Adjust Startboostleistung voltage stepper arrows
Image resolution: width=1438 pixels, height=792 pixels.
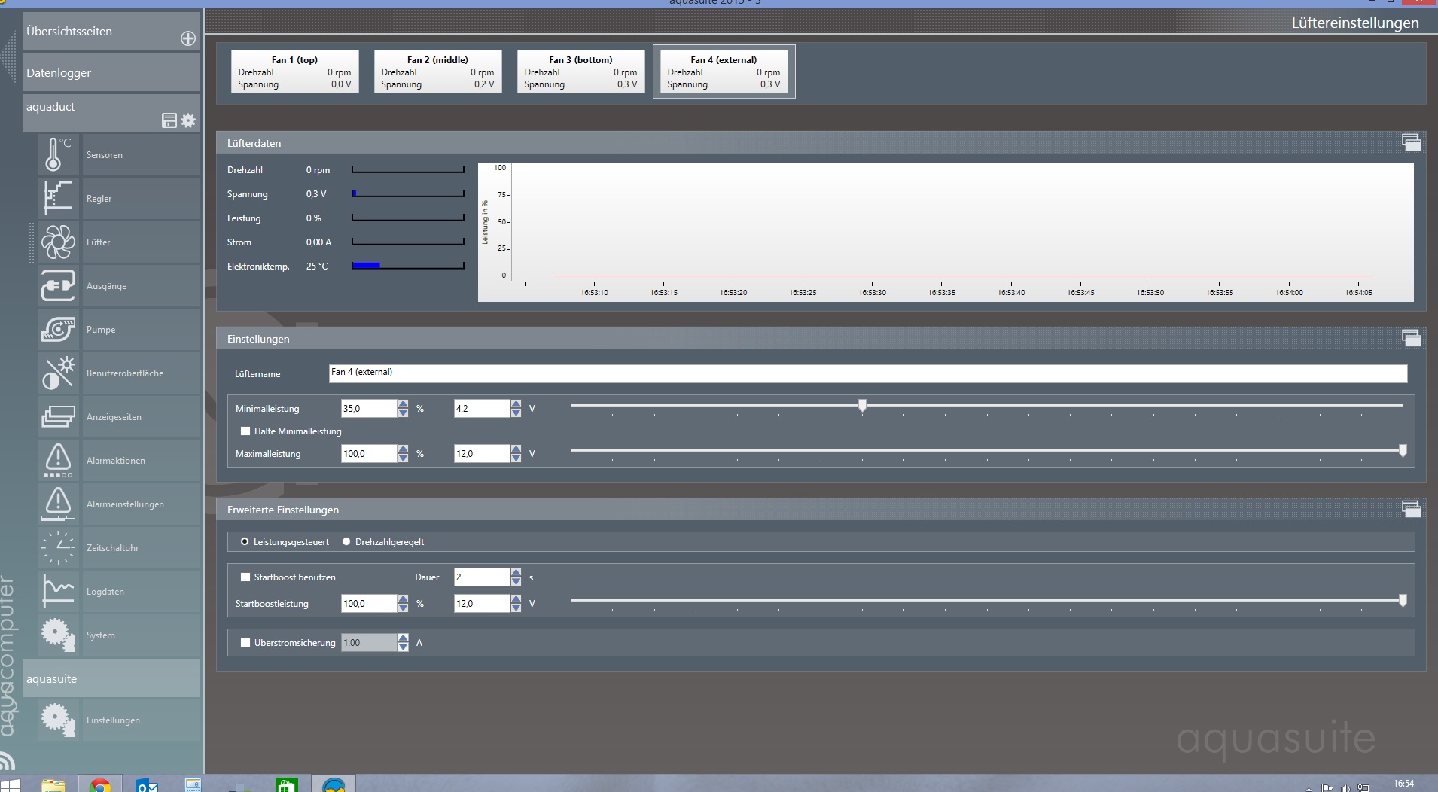[x=516, y=603]
